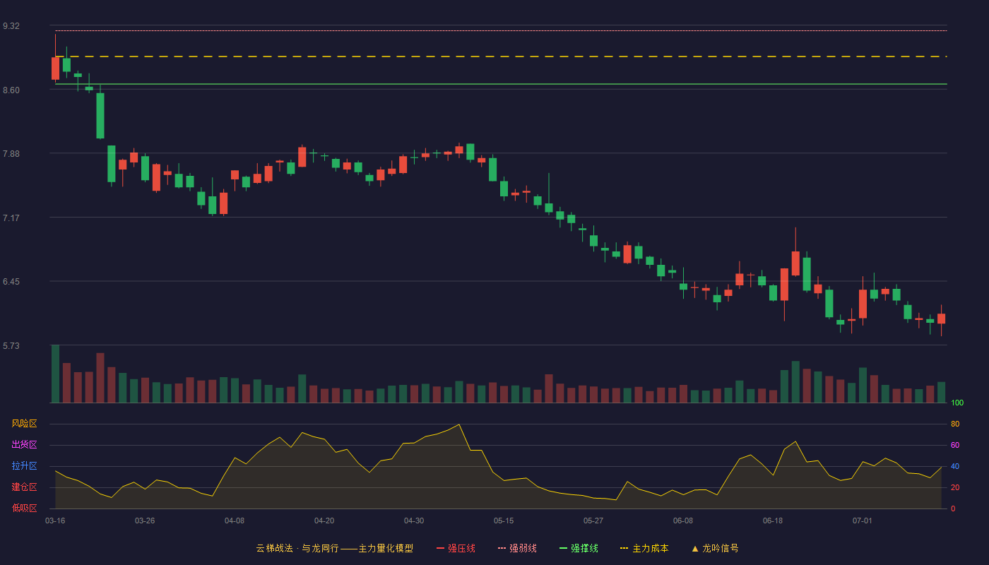Toggle the 强弱线 legend entry
This screenshot has height=565, width=989.
pyautogui.click(x=517, y=548)
